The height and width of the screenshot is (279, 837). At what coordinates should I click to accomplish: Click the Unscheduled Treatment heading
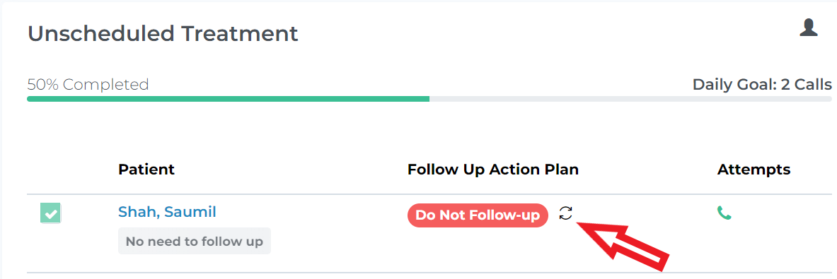click(163, 34)
